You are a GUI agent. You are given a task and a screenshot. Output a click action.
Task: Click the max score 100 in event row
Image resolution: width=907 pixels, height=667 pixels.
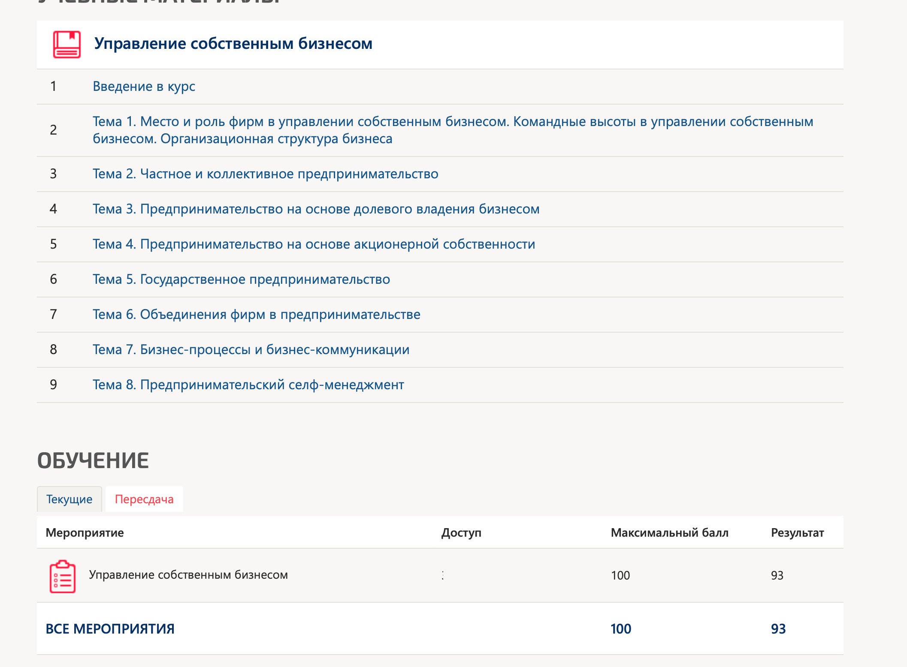[620, 575]
